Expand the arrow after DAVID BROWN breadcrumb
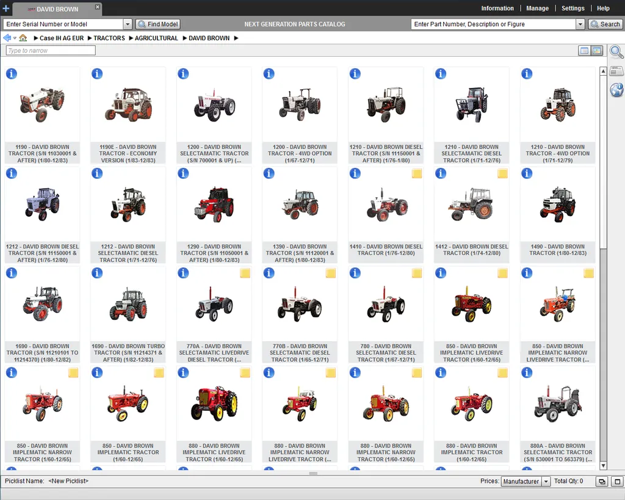The height and width of the screenshot is (500, 625). pyautogui.click(x=236, y=38)
